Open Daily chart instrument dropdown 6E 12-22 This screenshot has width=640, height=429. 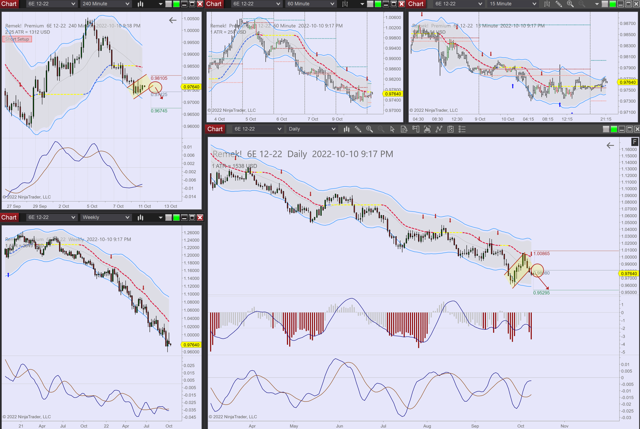point(257,129)
